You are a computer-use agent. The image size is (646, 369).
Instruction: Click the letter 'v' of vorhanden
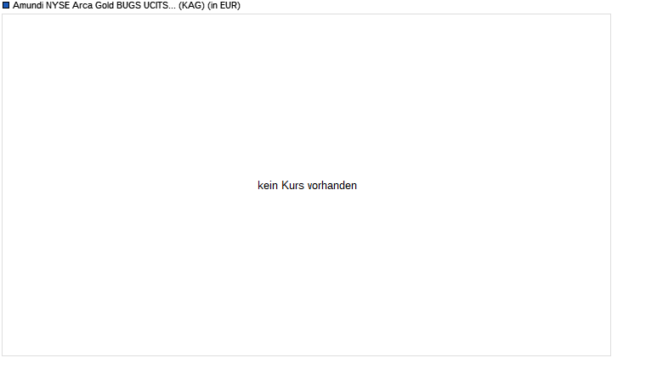click(x=309, y=187)
